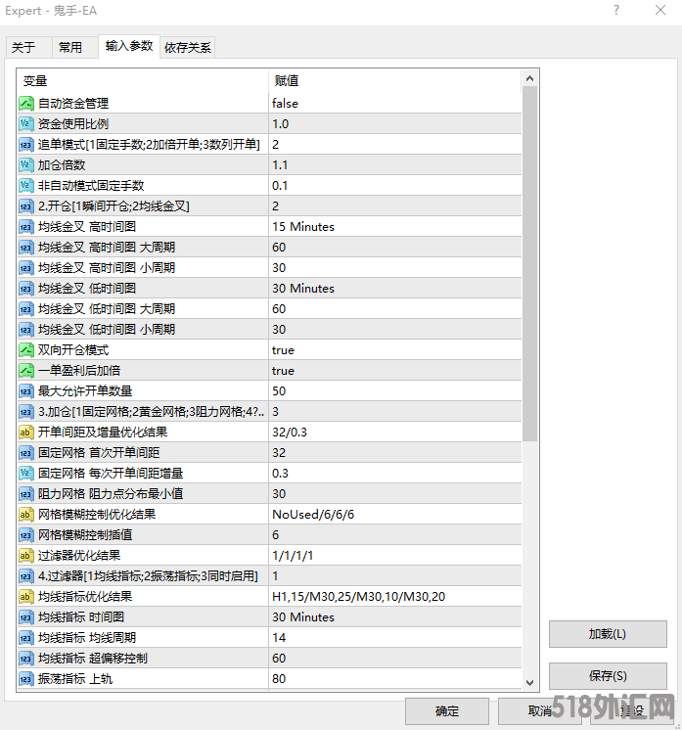
Task: Click the 加载(L) button
Action: [607, 634]
